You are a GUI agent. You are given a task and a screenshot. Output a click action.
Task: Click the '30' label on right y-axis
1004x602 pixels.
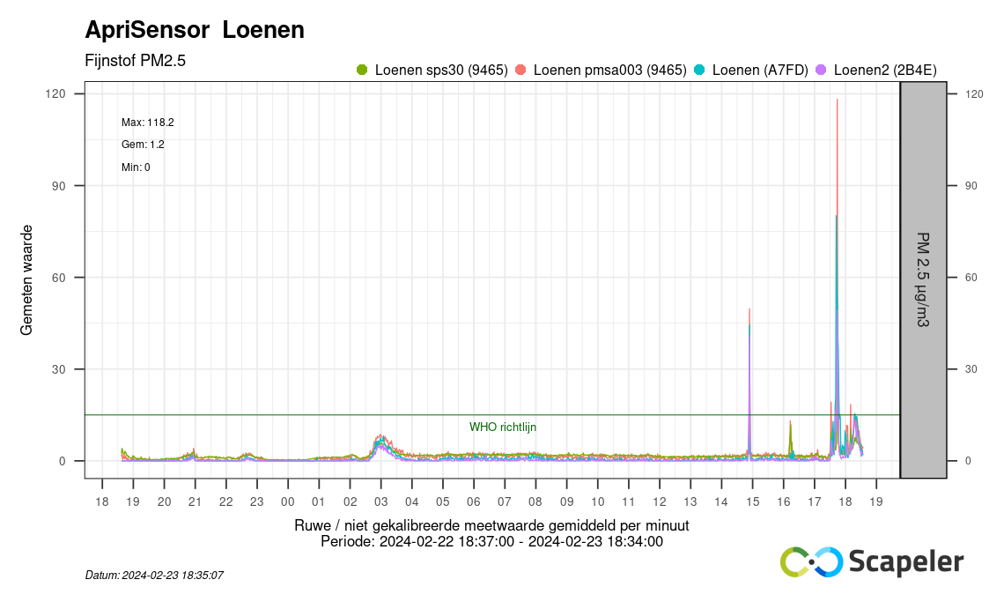(971, 369)
